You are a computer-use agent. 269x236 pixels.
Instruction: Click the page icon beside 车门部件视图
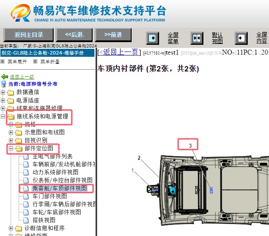(x=26, y=197)
